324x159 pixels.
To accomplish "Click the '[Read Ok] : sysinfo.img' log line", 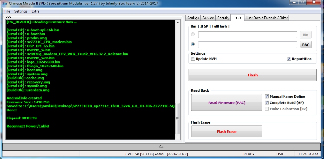I will (x=27, y=86).
